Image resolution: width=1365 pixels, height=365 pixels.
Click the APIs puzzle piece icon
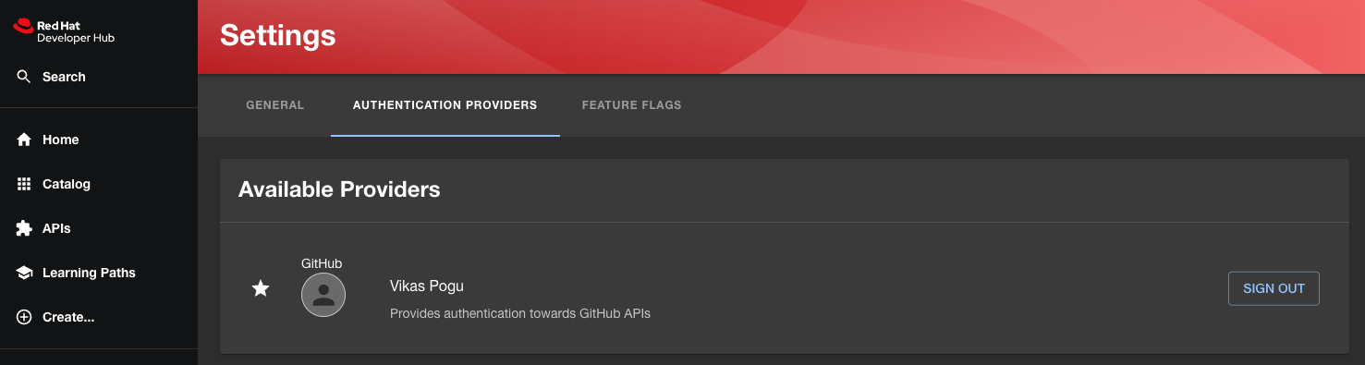click(24, 228)
